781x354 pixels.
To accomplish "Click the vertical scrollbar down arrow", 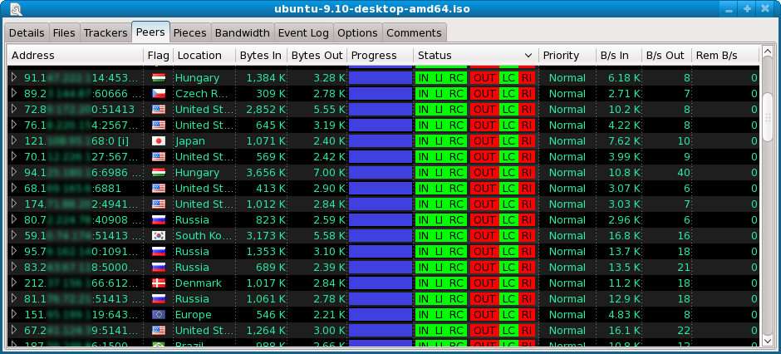I will tap(769, 340).
